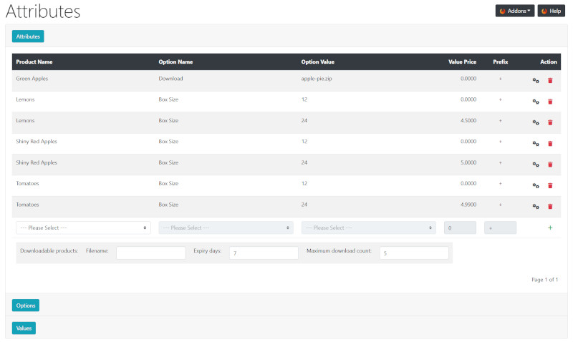This screenshot has width=573, height=342.
Task: Focus the Filename input field
Action: (x=150, y=253)
